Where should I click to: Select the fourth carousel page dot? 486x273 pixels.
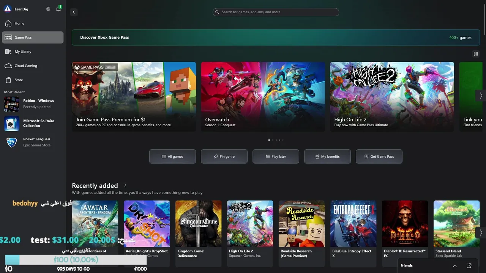[x=279, y=140]
